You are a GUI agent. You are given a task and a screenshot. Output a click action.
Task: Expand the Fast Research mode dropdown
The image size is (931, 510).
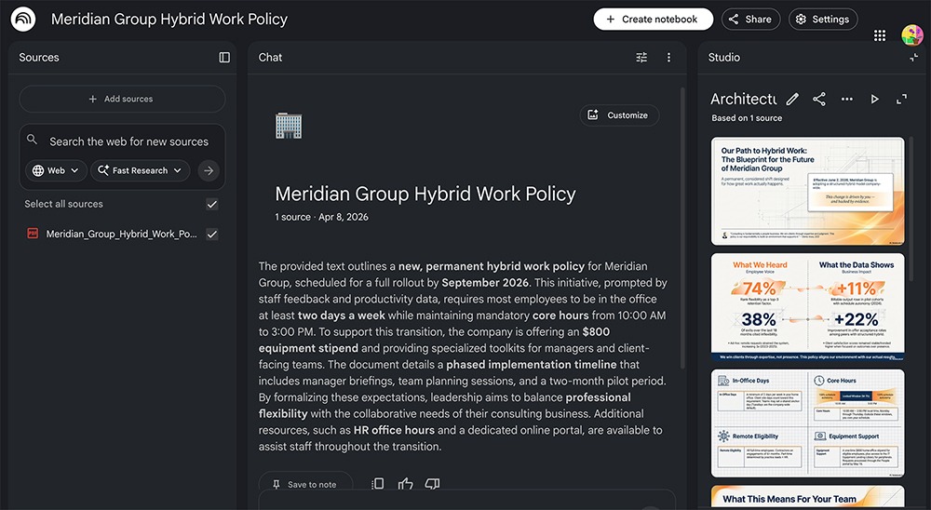142,170
